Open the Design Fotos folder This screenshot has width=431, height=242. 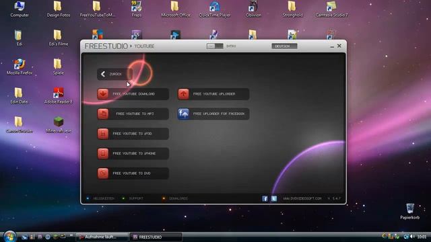pos(59,9)
